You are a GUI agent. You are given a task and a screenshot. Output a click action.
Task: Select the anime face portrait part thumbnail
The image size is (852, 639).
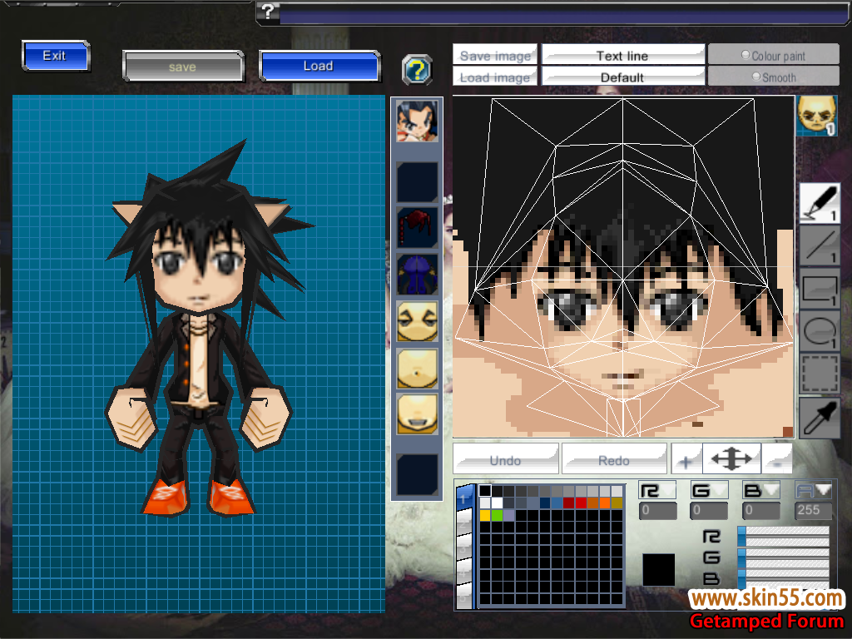point(417,121)
